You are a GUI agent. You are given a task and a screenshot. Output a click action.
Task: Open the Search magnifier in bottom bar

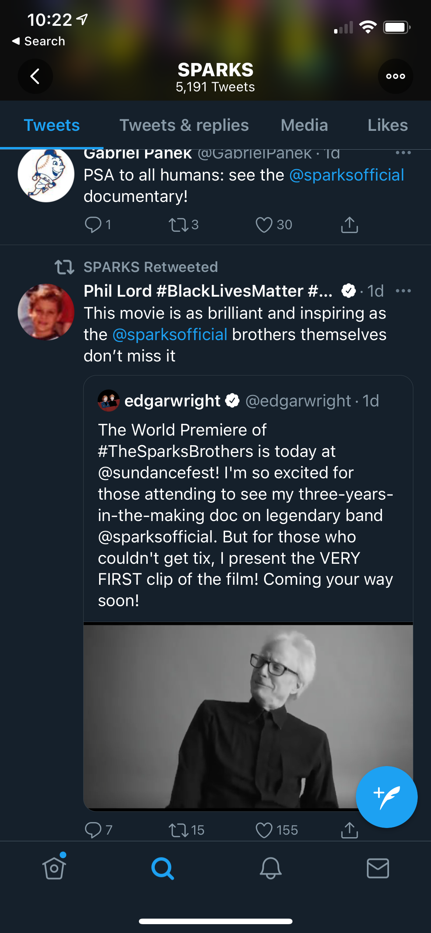pos(162,868)
